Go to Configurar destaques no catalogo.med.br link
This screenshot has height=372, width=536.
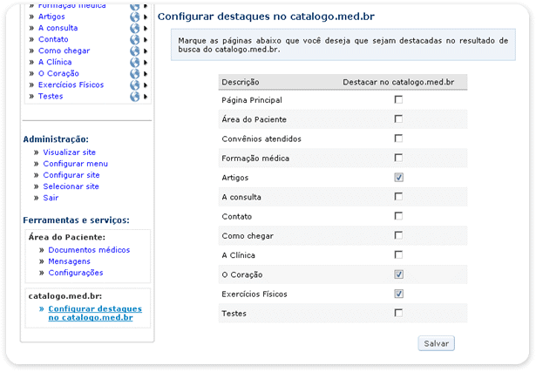[x=95, y=314]
